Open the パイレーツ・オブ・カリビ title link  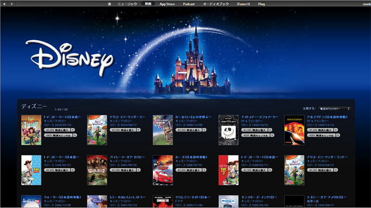click(x=127, y=157)
